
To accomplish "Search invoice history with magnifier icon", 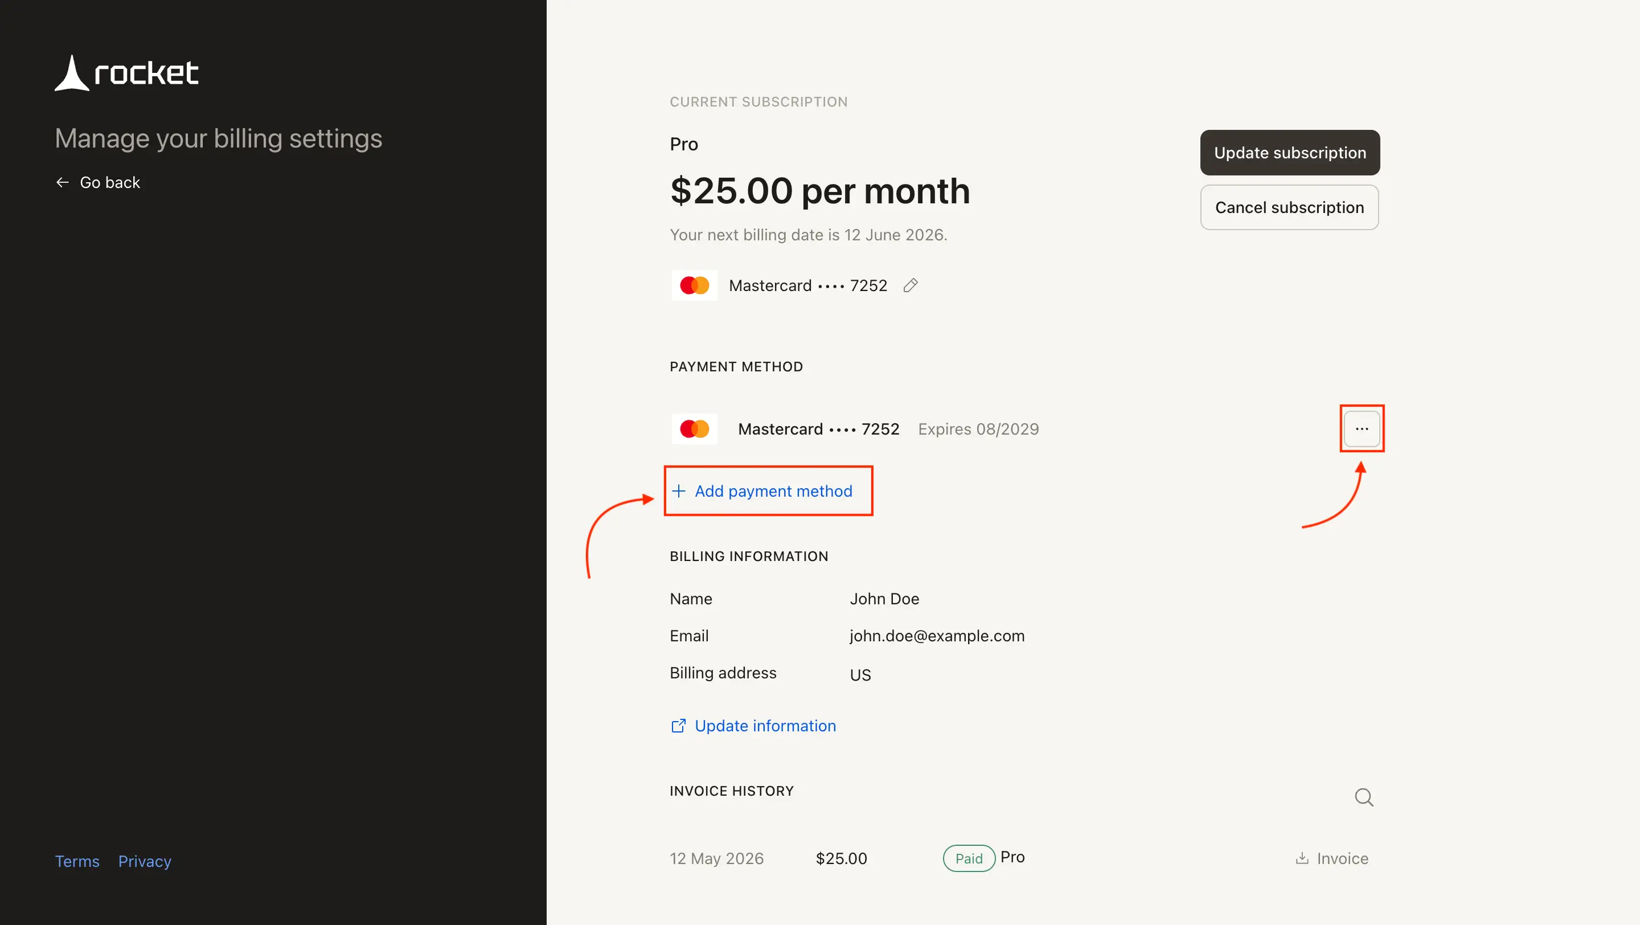I will [1364, 797].
